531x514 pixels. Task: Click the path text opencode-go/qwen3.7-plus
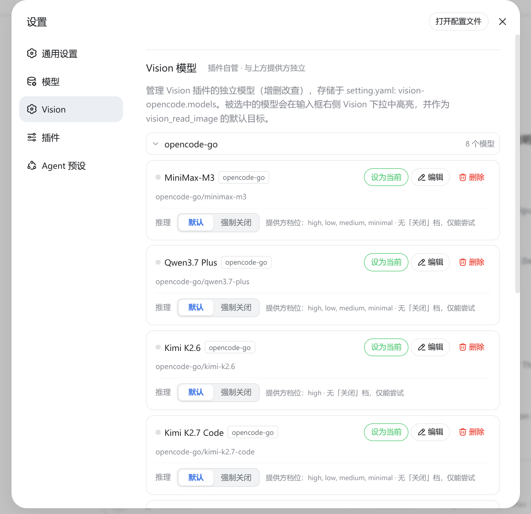pos(202,281)
